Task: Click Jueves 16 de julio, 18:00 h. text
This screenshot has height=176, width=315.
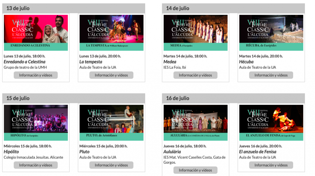Action: (185, 146)
